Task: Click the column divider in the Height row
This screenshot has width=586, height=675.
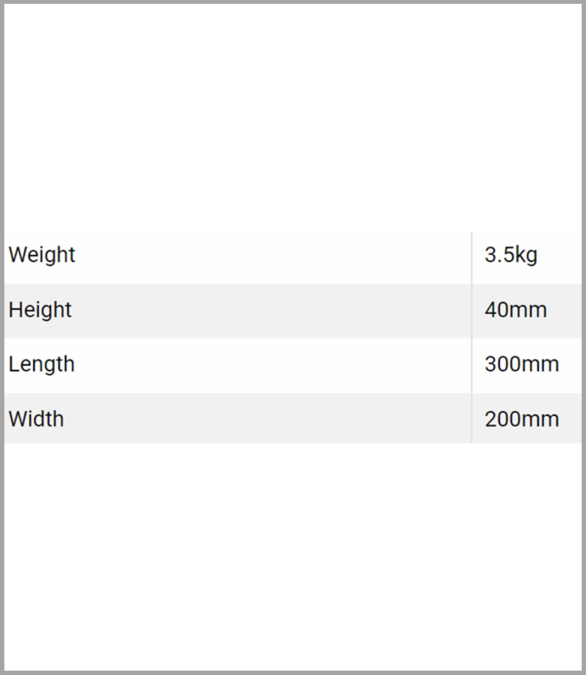Action: [x=472, y=311]
